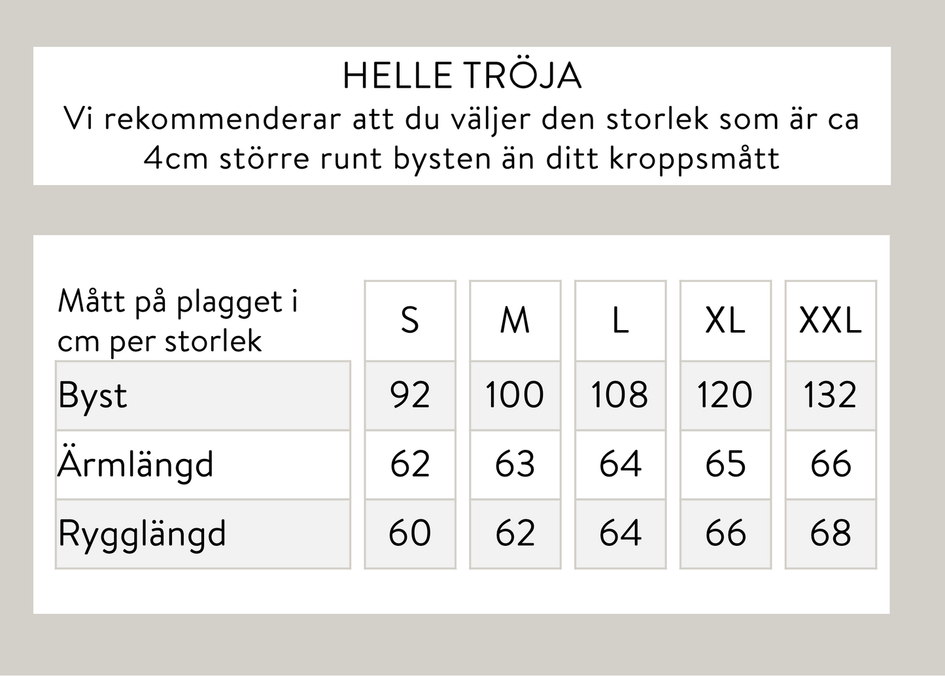Click Ärmlängd value 63 for size M
Image resolution: width=945 pixels, height=676 pixels.
515,465
